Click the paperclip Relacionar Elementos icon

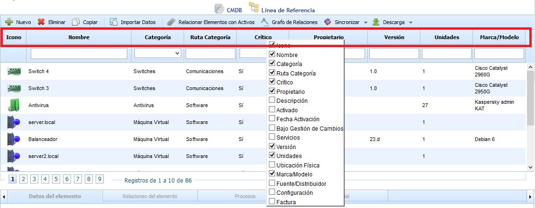pos(170,22)
